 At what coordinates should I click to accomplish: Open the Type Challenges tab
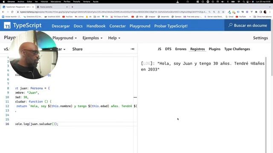coord(237,49)
